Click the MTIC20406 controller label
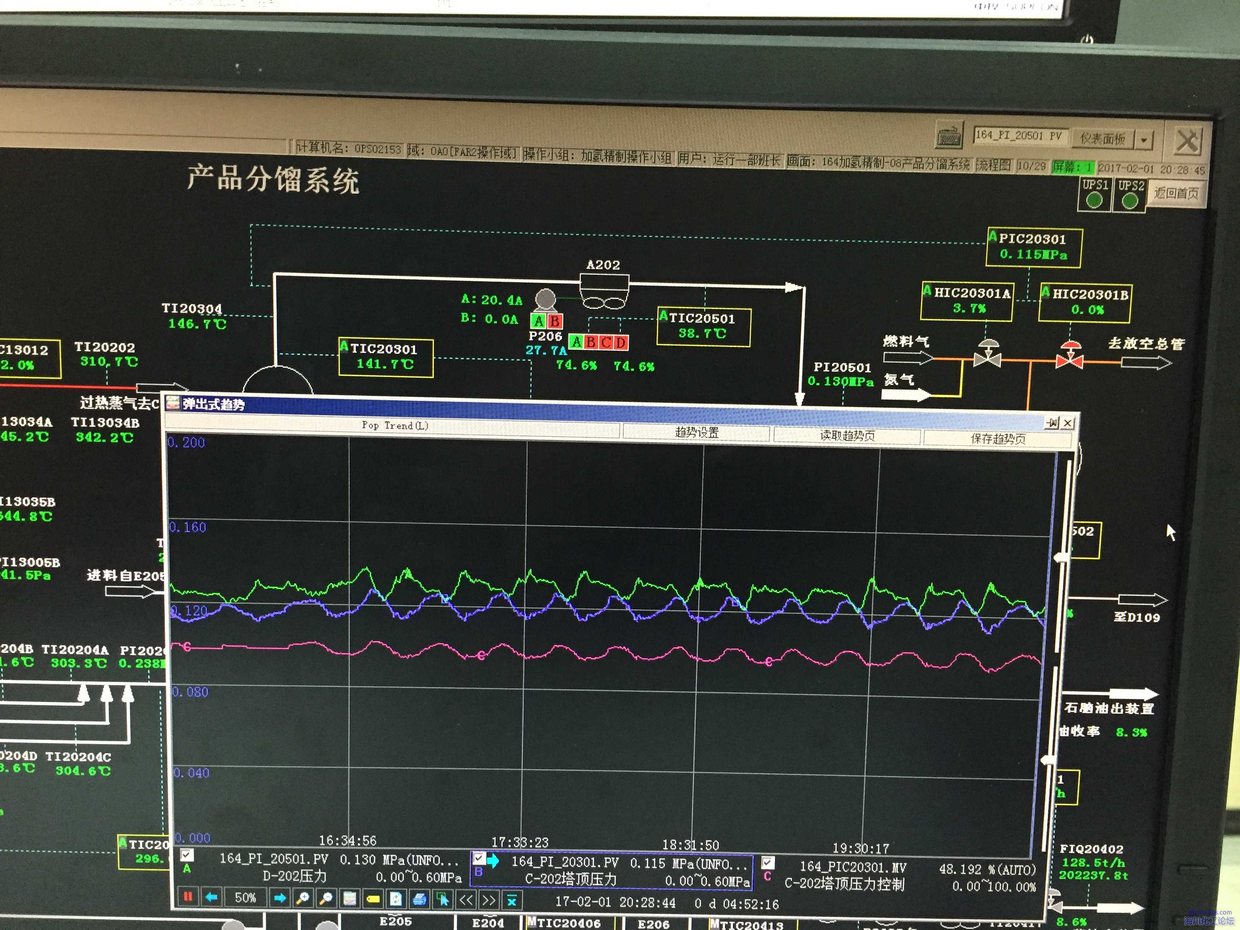This screenshot has width=1240, height=930. point(565,923)
